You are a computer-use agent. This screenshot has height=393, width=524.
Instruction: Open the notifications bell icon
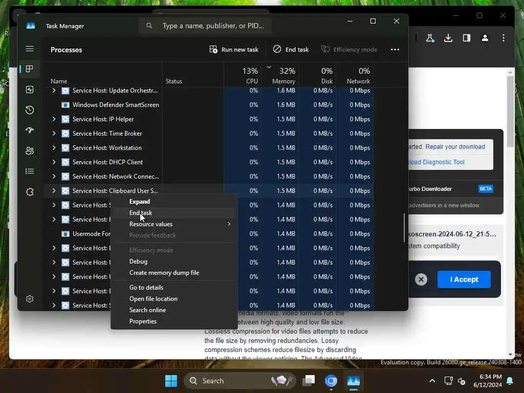(x=510, y=381)
